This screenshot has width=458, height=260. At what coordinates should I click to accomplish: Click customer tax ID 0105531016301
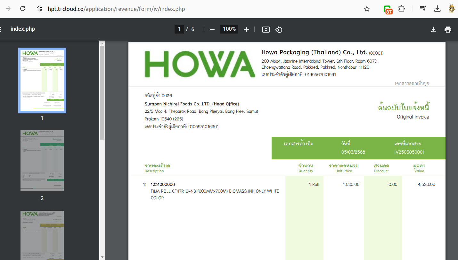point(203,127)
